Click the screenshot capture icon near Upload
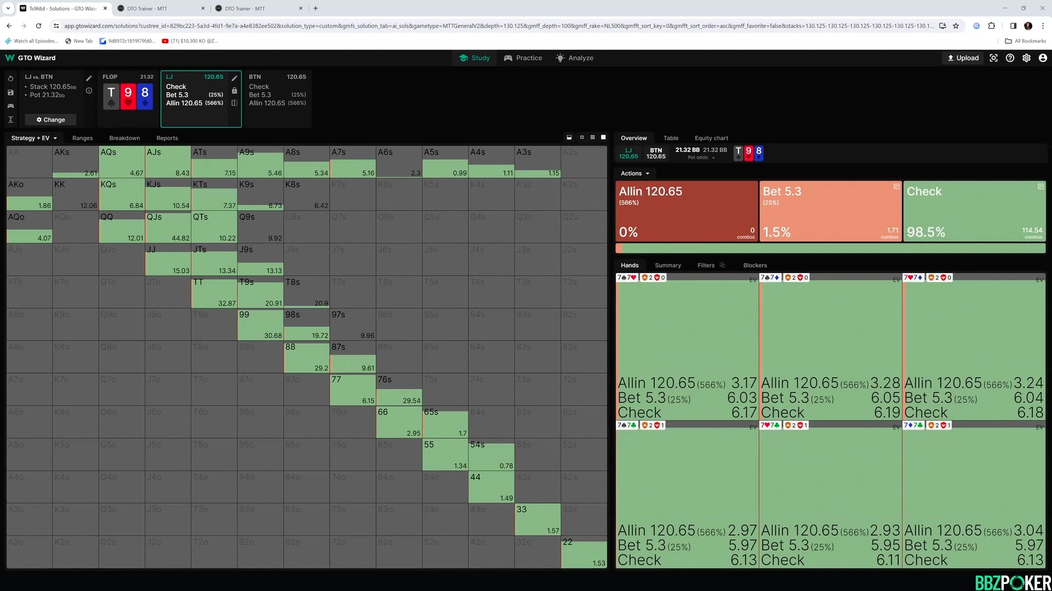 pyautogui.click(x=993, y=58)
